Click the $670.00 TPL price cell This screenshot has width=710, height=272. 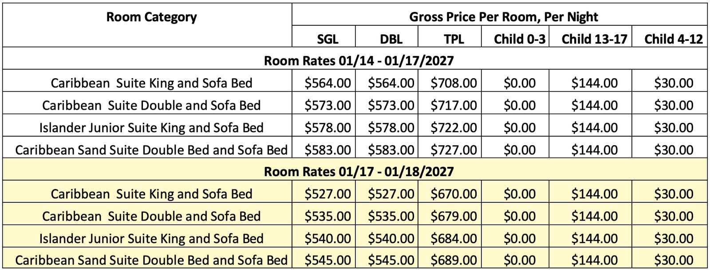[454, 194]
